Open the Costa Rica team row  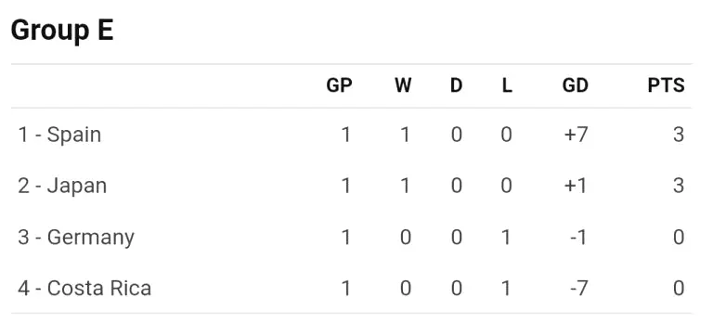tap(352, 289)
